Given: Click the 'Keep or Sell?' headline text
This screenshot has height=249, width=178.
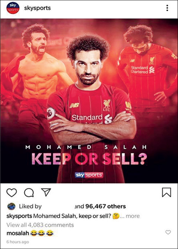Looking at the screenshot, I should [89, 159].
